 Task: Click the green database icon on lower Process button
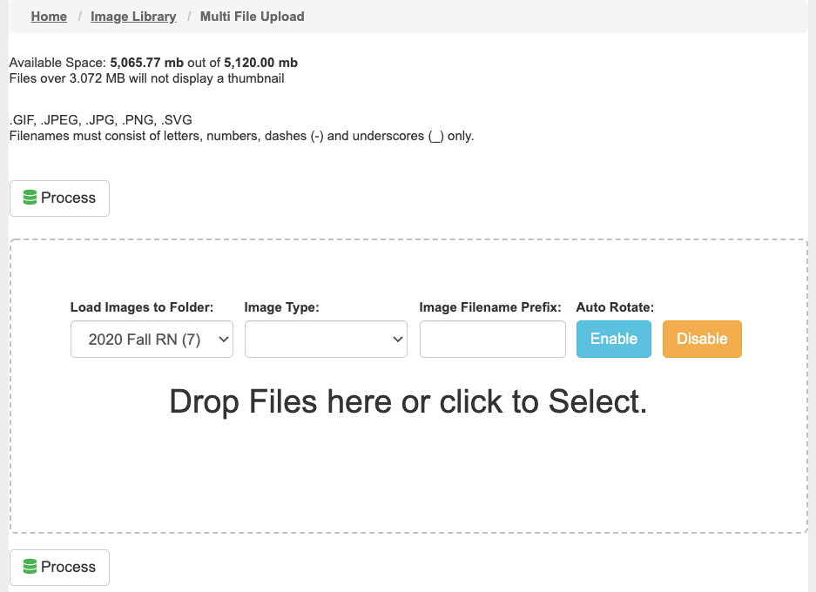(30, 567)
